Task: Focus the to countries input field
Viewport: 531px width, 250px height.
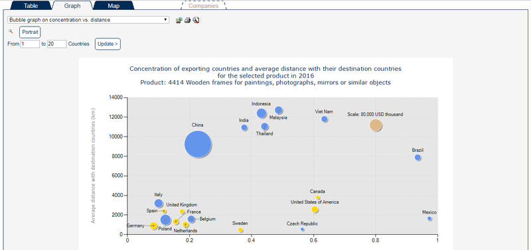Action: (x=56, y=44)
